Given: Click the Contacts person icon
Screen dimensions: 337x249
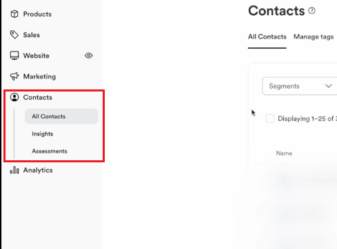Looking at the screenshot, I should pyautogui.click(x=14, y=97).
